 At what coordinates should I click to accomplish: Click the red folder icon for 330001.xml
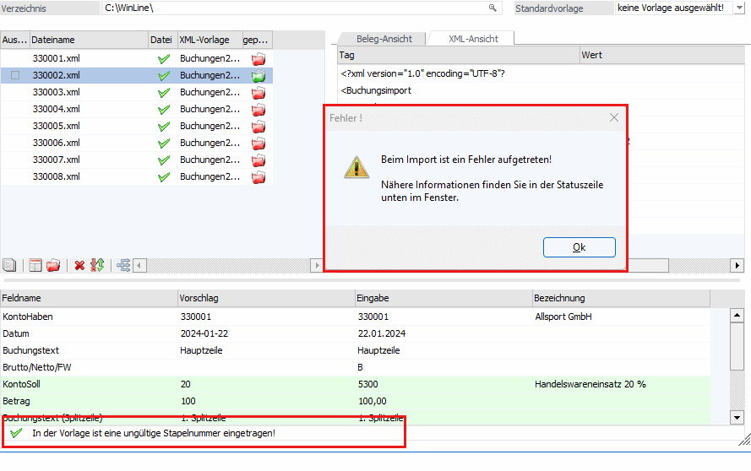[258, 59]
